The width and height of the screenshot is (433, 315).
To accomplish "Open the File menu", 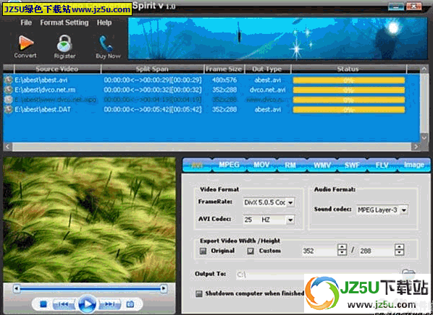I will (x=26, y=22).
